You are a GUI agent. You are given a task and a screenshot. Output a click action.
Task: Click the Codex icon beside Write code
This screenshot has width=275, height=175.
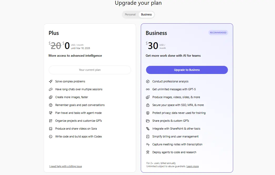click(x=51, y=136)
